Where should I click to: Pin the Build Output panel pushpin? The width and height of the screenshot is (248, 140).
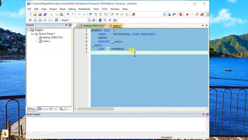pos(203,114)
